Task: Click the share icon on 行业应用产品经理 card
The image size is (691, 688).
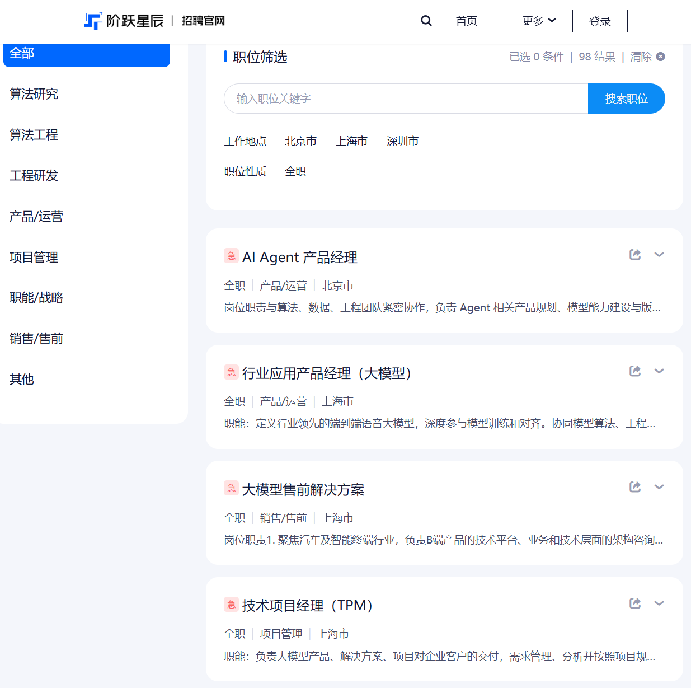Action: 635,371
